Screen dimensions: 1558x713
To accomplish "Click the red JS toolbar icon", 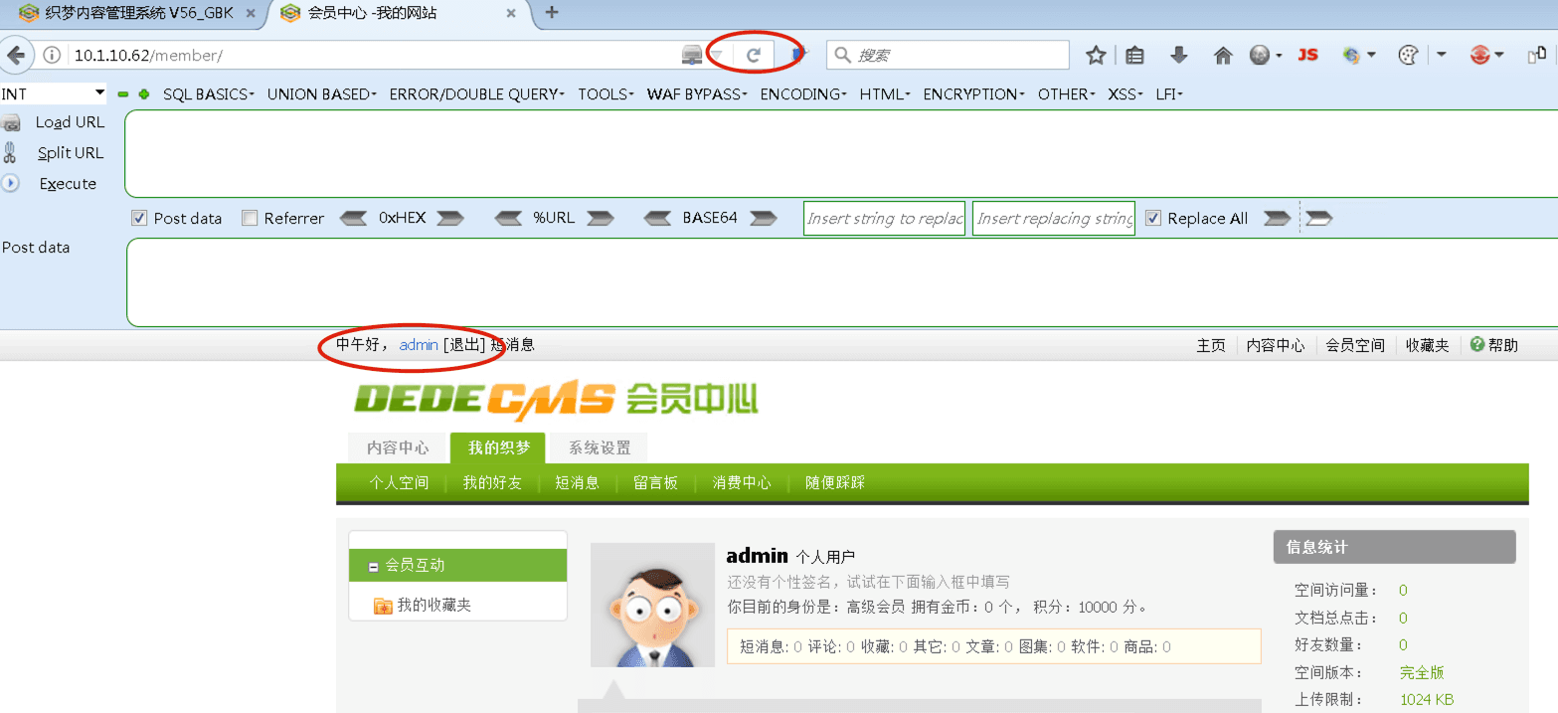I will (1307, 56).
